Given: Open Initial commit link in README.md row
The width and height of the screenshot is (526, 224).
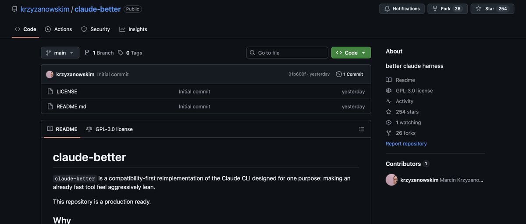Looking at the screenshot, I should pos(195,107).
